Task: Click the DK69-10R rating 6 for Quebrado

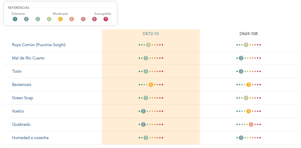Action: pos(251,124)
